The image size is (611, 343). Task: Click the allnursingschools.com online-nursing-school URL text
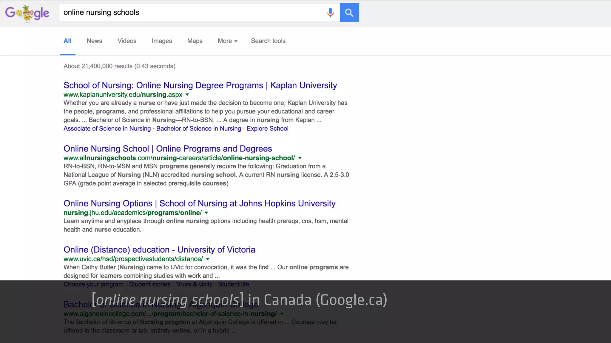(x=179, y=158)
